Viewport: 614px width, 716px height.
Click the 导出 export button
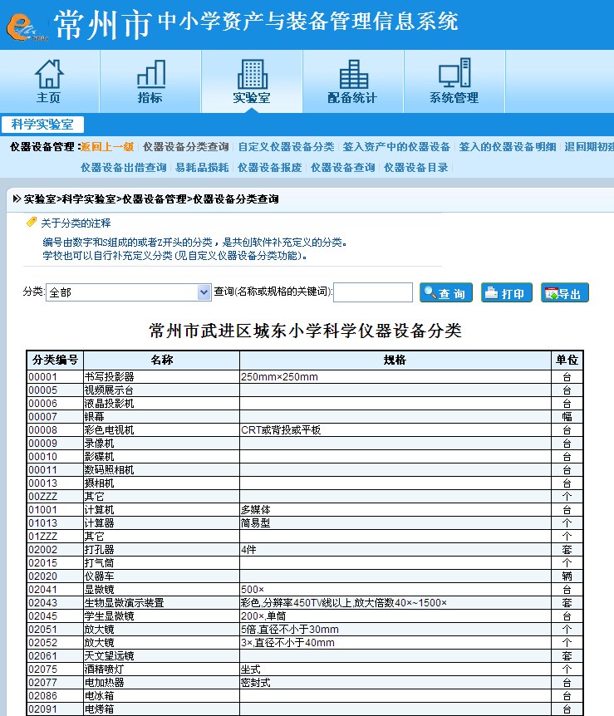pyautogui.click(x=565, y=292)
